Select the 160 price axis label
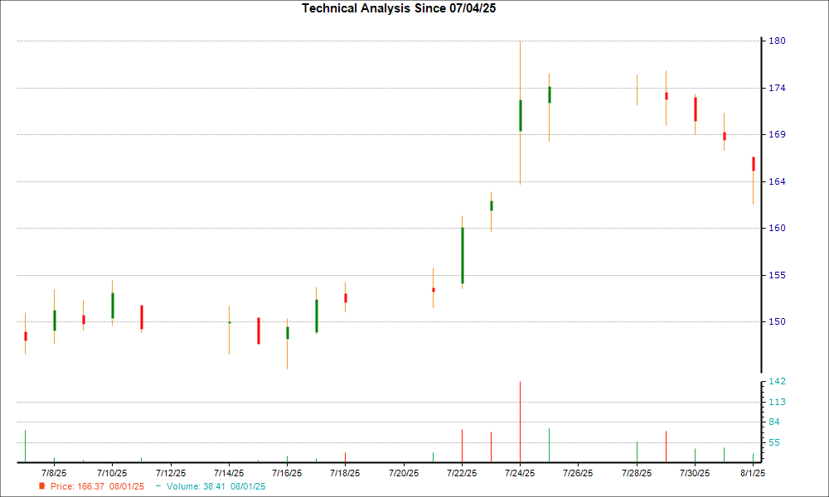The width and height of the screenshot is (829, 497). click(777, 228)
